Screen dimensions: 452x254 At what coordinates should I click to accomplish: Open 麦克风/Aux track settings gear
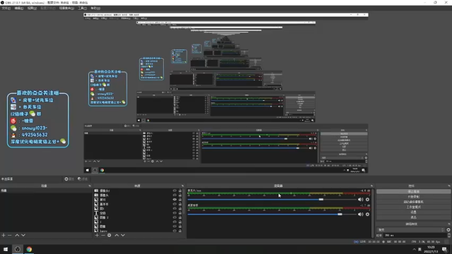pyautogui.click(x=368, y=199)
